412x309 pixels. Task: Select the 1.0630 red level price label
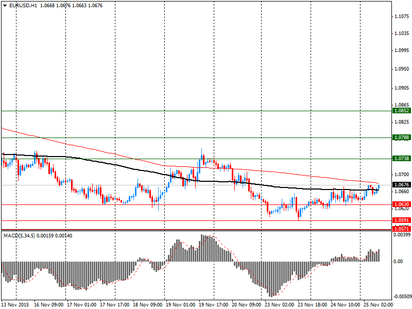tap(402, 204)
